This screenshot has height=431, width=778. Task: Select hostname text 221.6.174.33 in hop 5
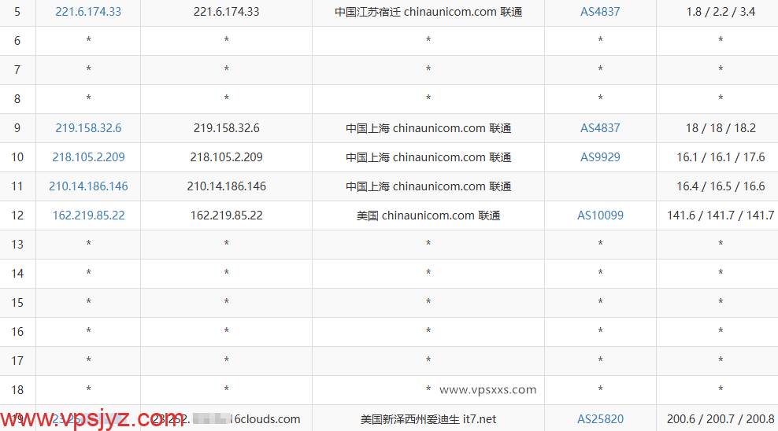(x=226, y=12)
